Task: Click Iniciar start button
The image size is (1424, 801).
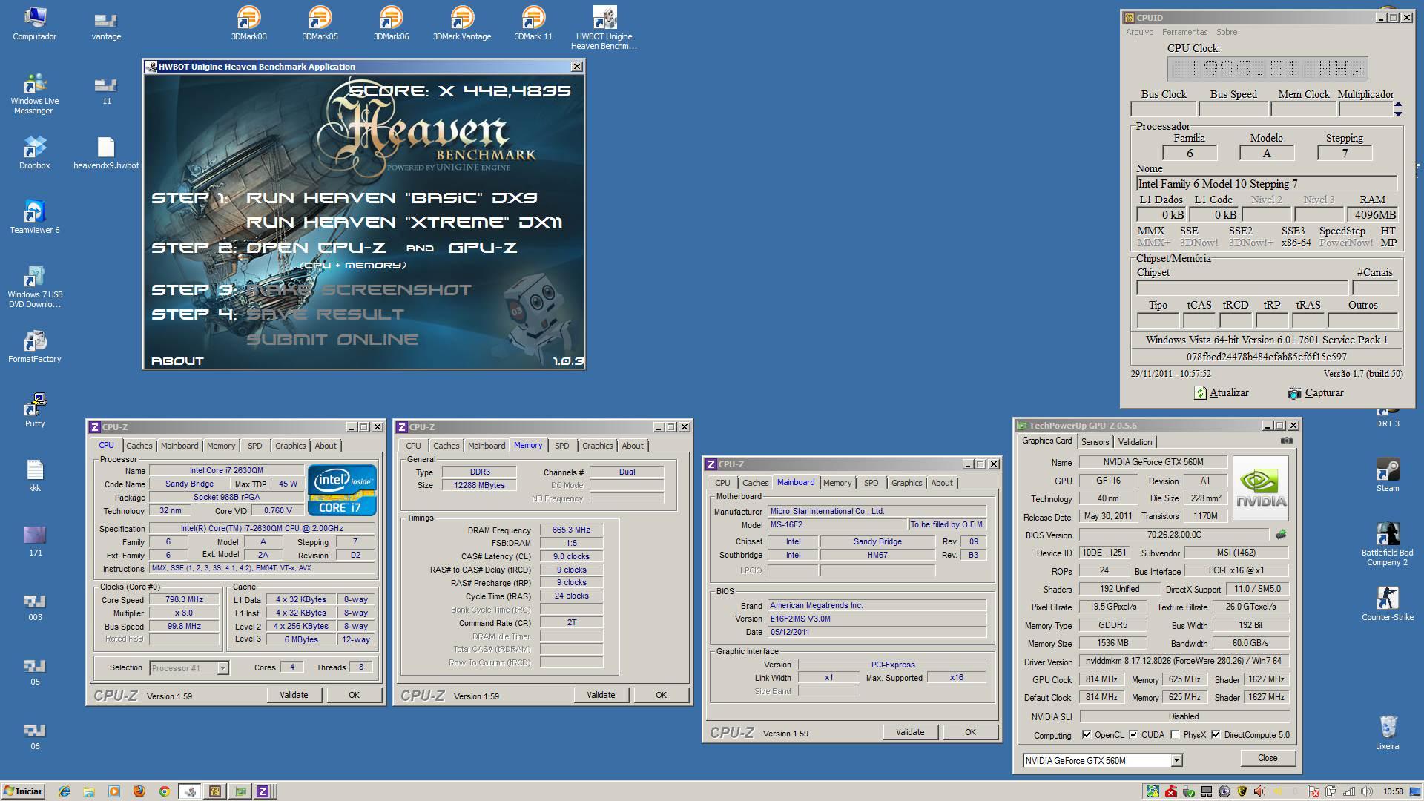Action: click(23, 791)
